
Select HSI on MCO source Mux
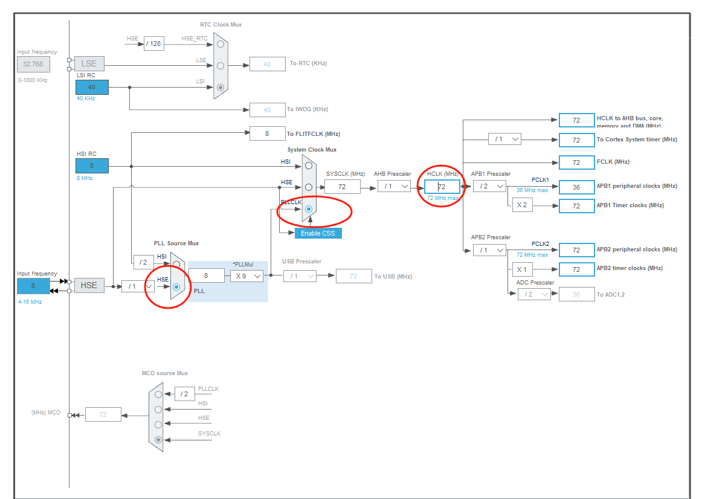click(x=158, y=410)
